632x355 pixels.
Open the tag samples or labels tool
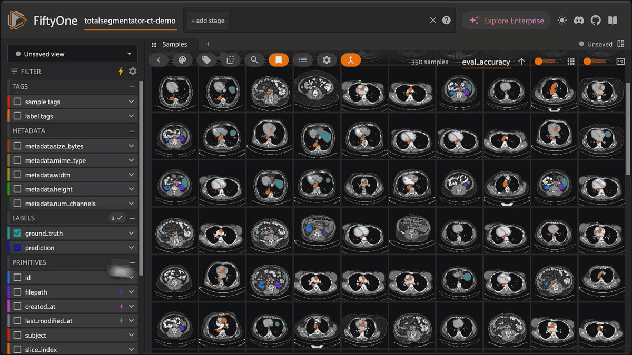206,60
